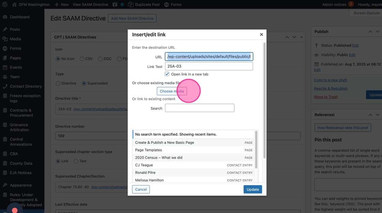Click Duplicate Post in admin bar
This screenshot has height=213, width=382.
(x=144, y=4)
